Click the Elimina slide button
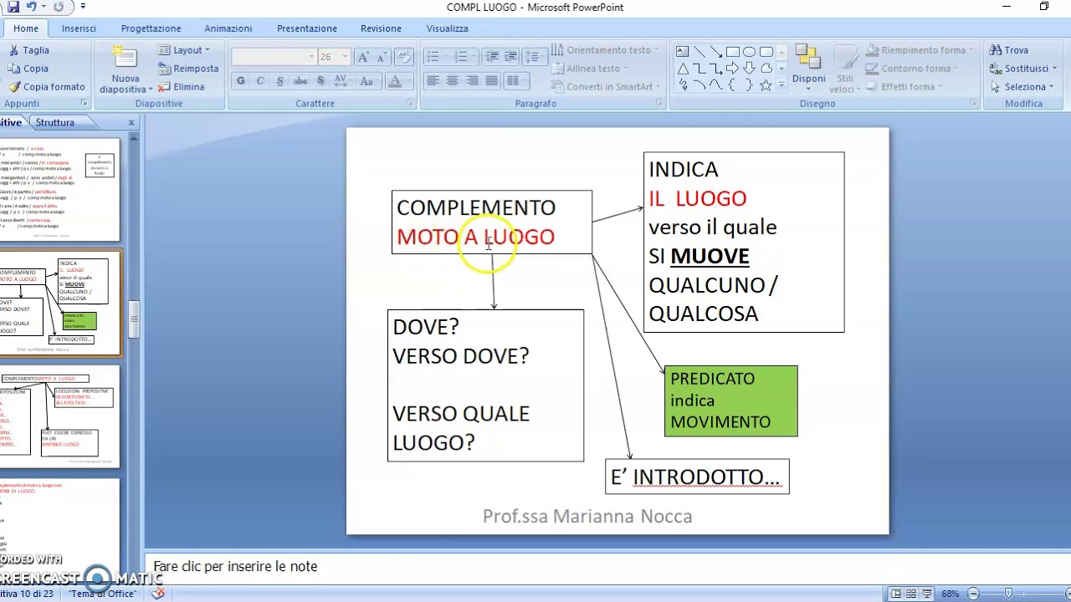The height and width of the screenshot is (602, 1071). click(x=182, y=87)
